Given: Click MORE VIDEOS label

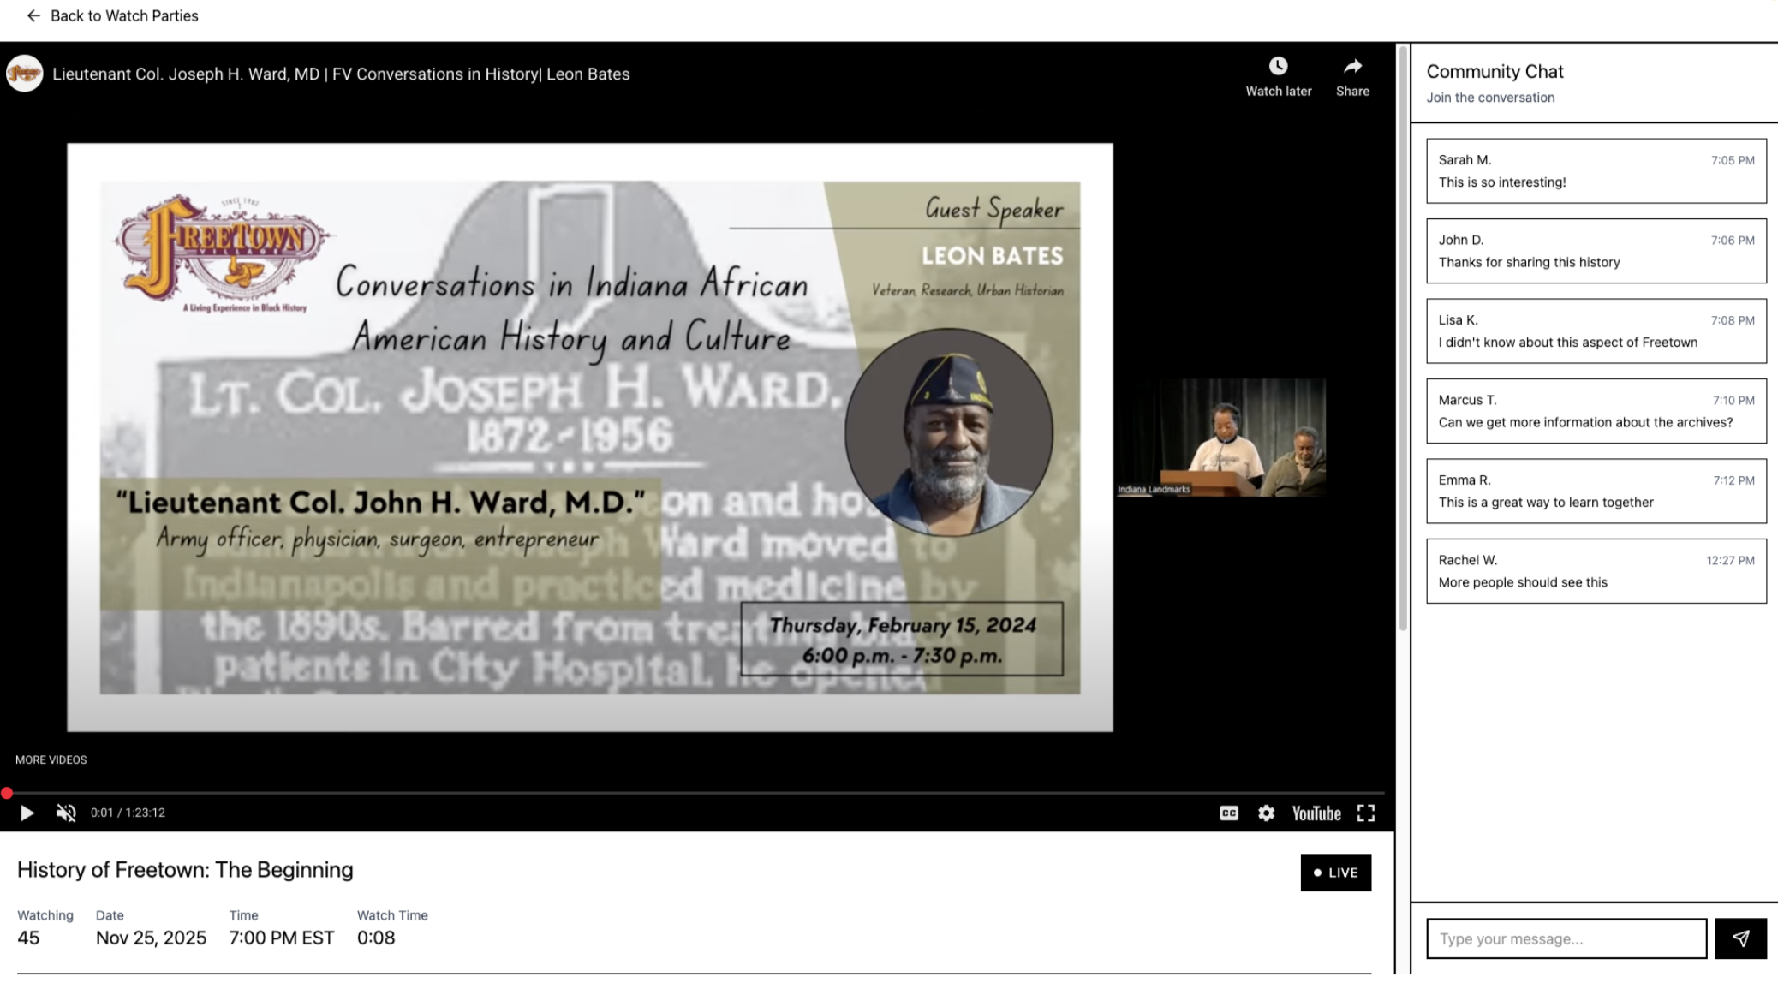Looking at the screenshot, I should pos(51,760).
